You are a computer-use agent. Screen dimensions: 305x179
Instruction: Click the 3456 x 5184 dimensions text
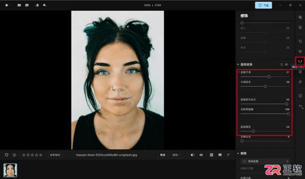(152, 5)
